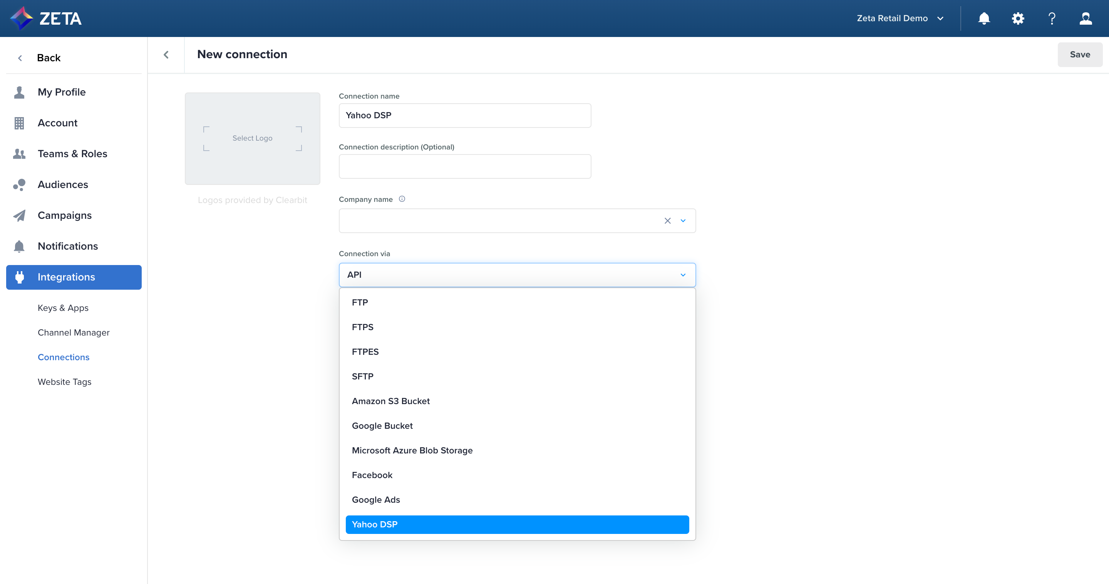
Task: Click the help question mark icon
Action: (x=1052, y=18)
